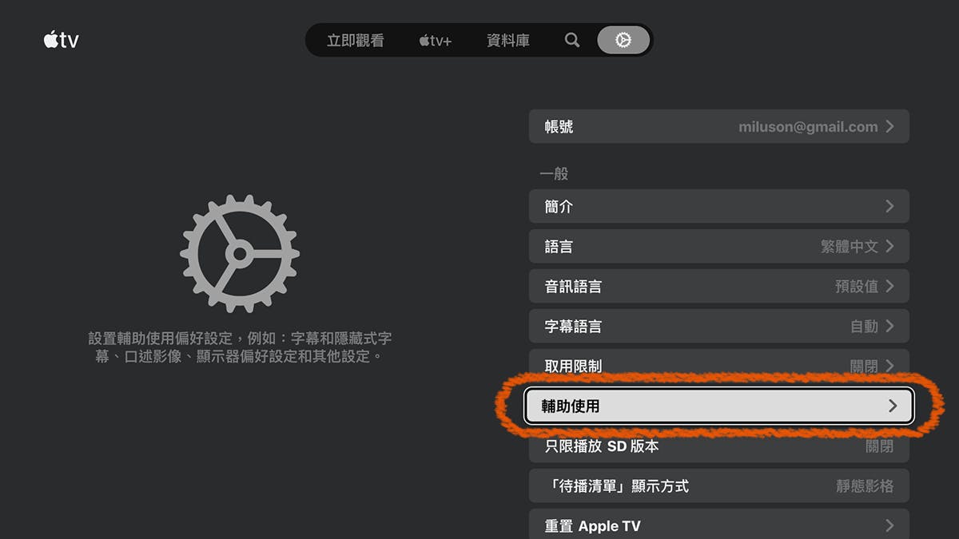Screen dimensions: 959x539
Task: Click chevron on 輔助使用 row
Action: [893, 406]
